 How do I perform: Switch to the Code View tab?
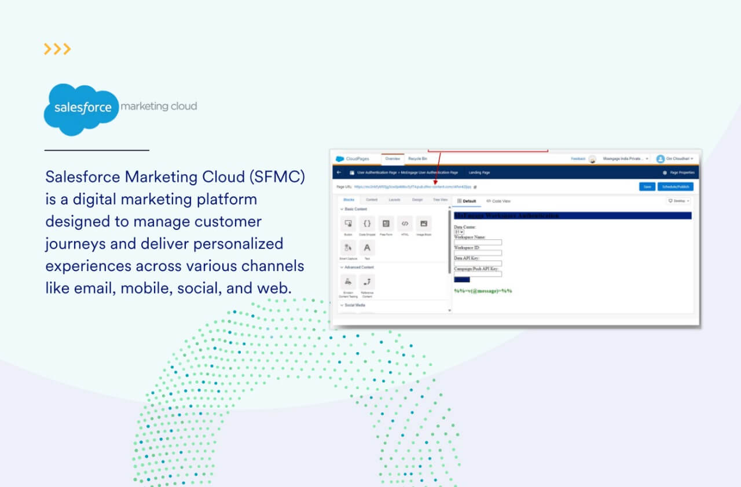tap(498, 201)
